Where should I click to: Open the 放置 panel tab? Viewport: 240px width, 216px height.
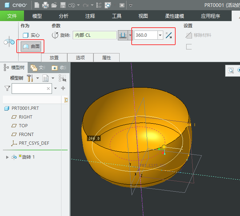(x=54, y=57)
